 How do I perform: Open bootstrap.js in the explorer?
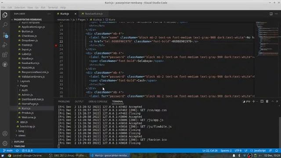point(27,126)
